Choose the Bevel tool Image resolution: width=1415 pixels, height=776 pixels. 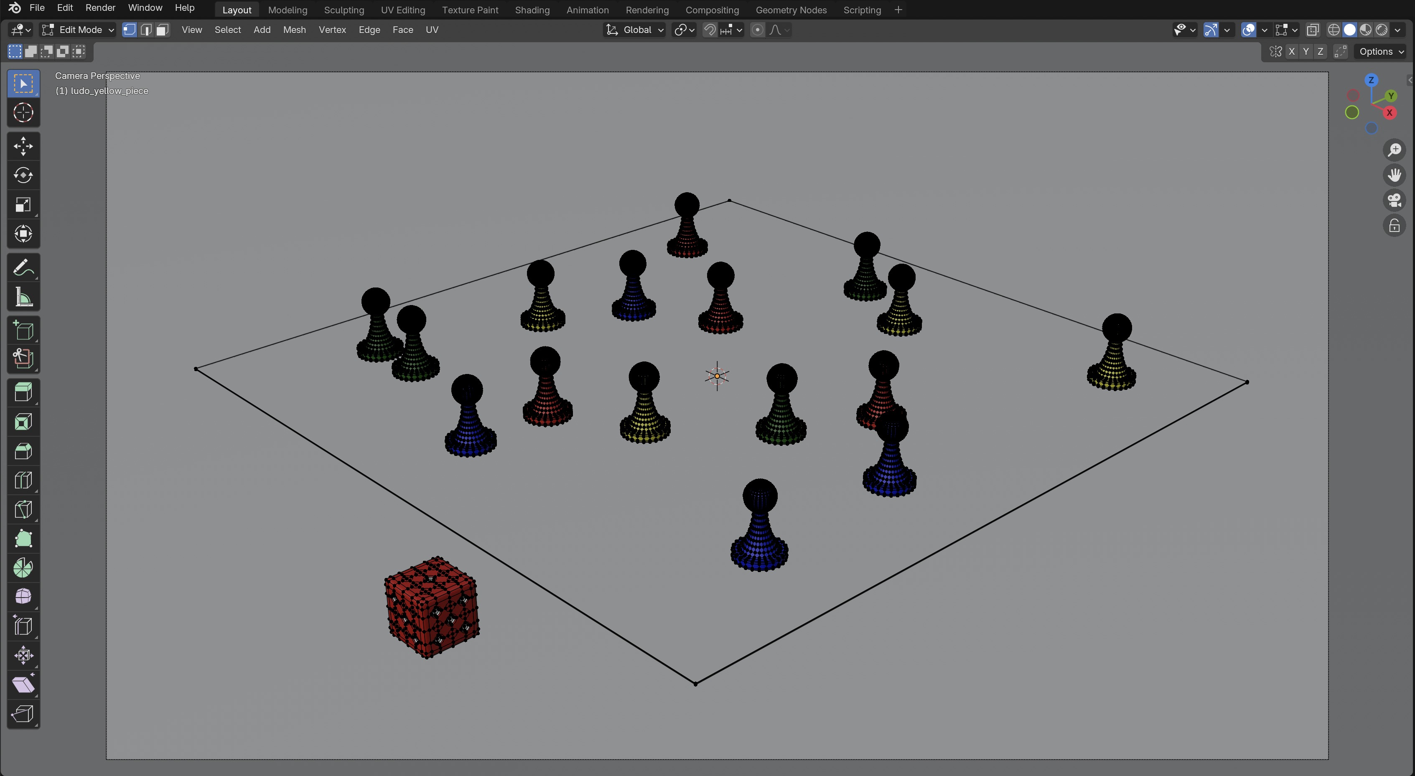click(23, 451)
